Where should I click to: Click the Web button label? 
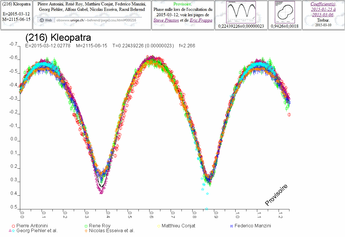point(48,20)
